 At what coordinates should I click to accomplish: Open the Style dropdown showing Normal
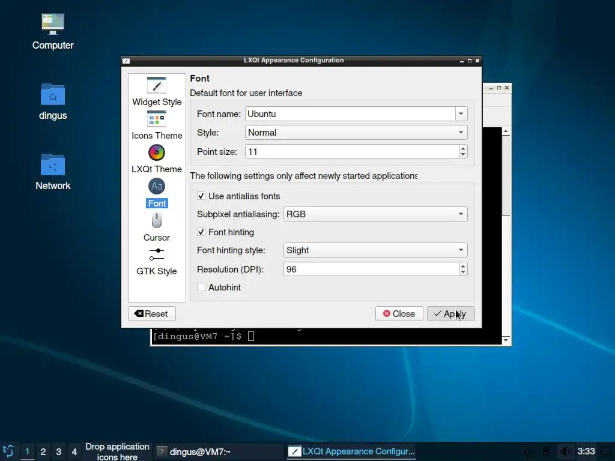[x=356, y=133]
